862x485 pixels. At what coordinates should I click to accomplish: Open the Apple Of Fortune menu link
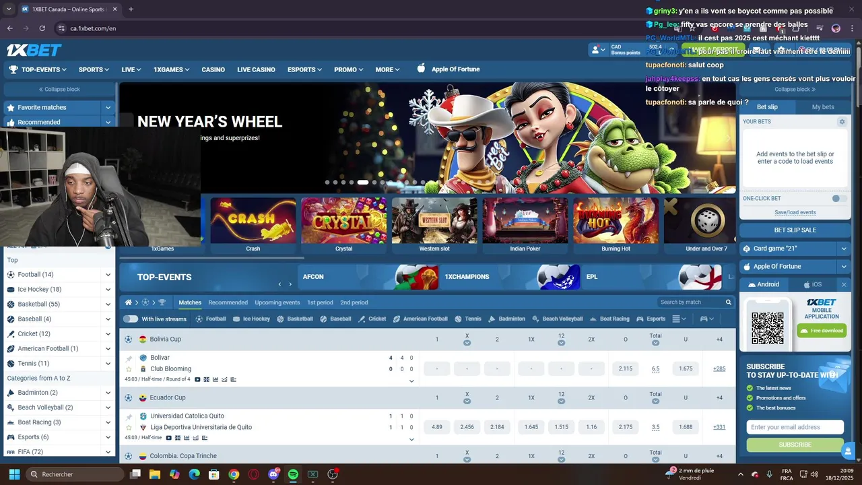(448, 69)
